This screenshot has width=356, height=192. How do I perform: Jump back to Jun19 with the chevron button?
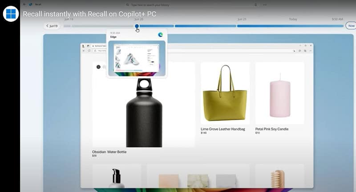point(52,26)
